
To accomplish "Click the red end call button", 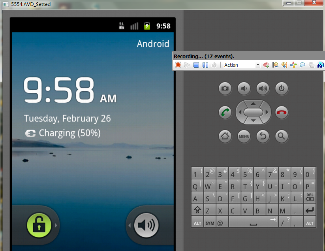I will point(282,113).
